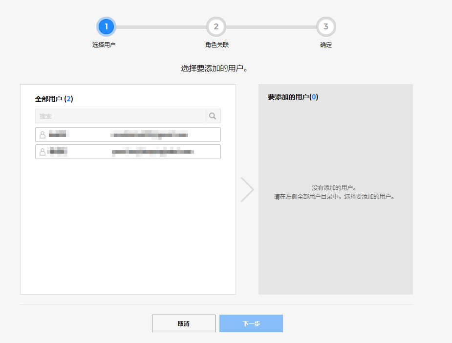Screen dimensions: 452x343
Task: Click the progress bar between steps 2 and 3
Action: coord(271,27)
